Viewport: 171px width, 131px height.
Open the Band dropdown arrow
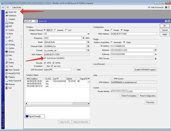[x=88, y=42]
